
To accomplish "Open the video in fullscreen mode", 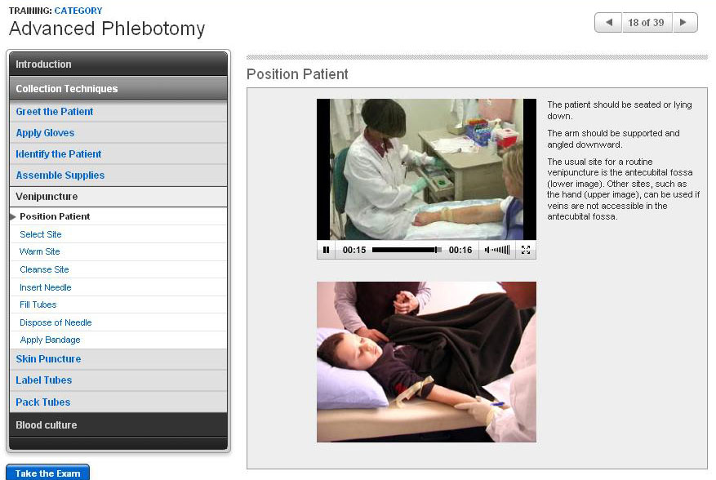I will [526, 250].
